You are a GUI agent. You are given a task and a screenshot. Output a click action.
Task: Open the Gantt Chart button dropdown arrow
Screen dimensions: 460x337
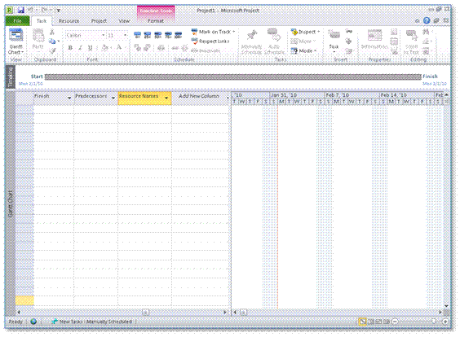(22, 52)
